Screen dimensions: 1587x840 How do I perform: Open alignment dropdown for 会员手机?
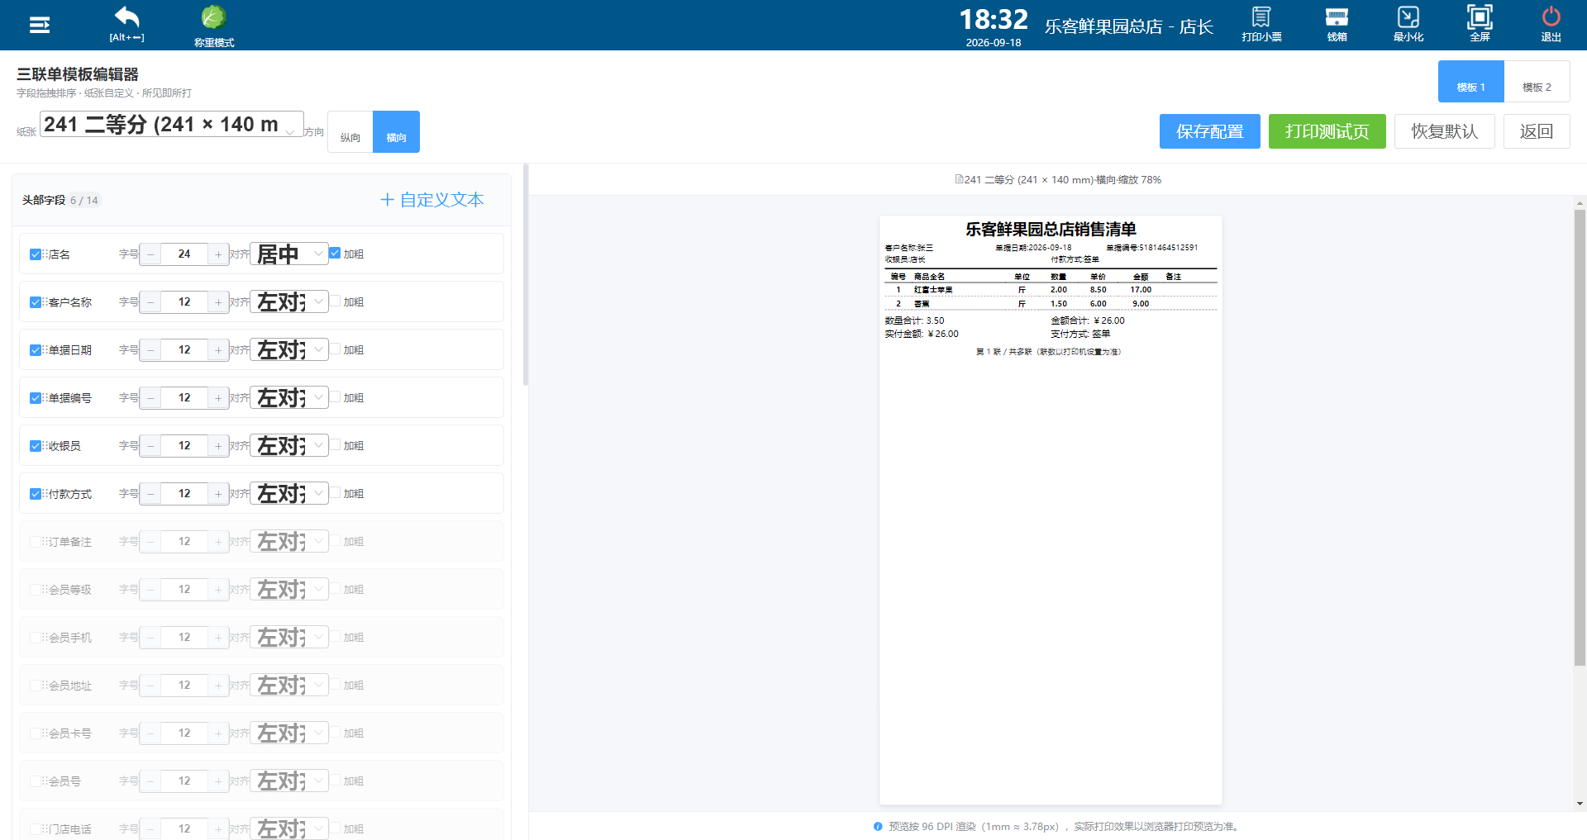click(x=289, y=638)
